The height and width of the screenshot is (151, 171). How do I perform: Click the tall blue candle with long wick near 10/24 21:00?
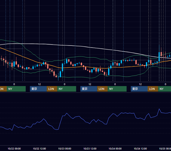point(159,57)
